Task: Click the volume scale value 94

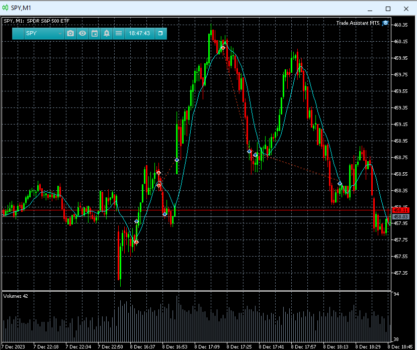Action: (396, 294)
